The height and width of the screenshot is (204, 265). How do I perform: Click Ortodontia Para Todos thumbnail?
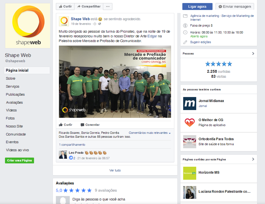point(190,142)
